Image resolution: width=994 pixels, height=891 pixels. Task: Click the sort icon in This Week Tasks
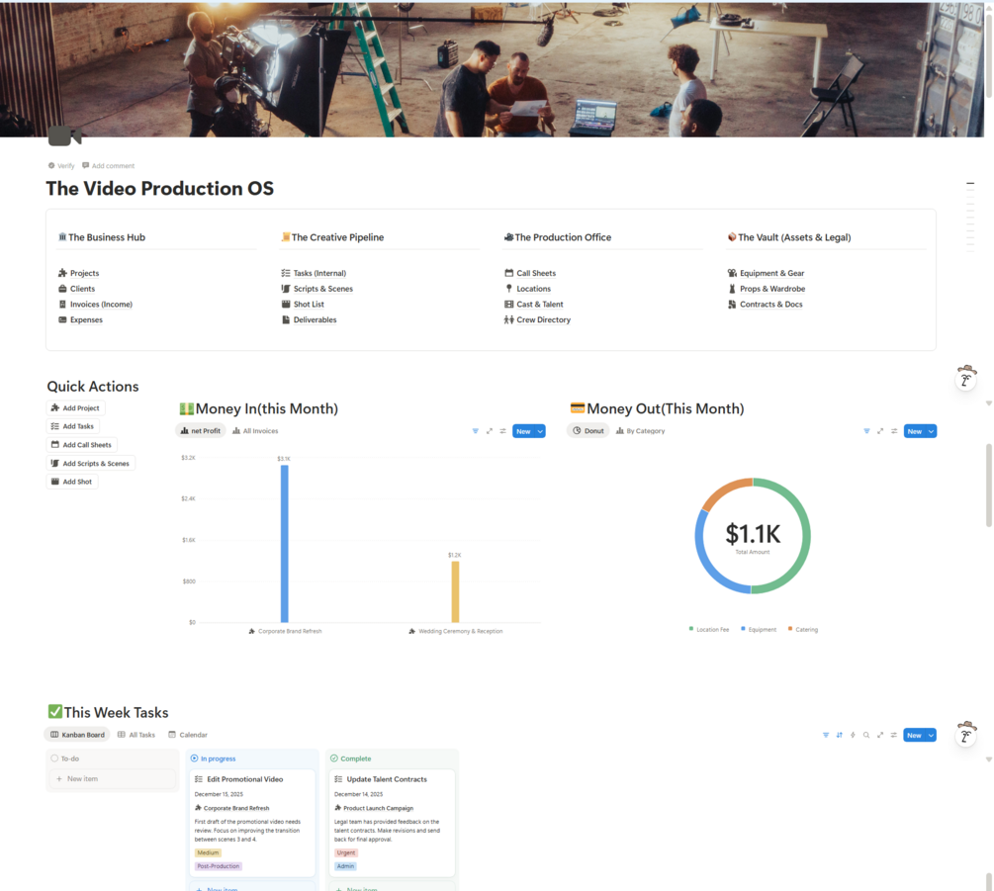pos(840,735)
